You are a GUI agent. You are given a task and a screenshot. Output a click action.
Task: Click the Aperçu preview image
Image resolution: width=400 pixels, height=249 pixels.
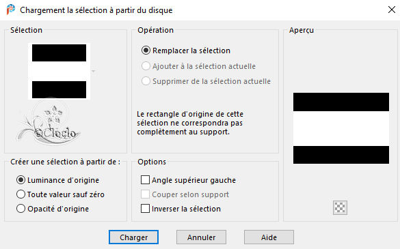coord(341,128)
